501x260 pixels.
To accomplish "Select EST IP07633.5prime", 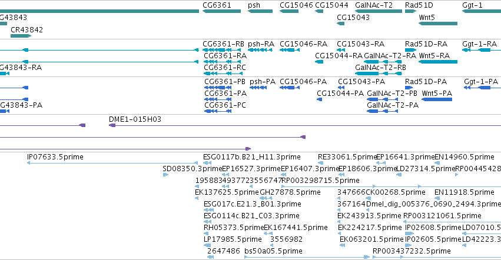I will click(112, 163).
